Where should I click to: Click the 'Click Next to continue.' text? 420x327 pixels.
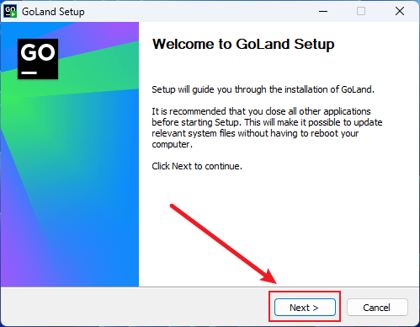click(x=197, y=166)
